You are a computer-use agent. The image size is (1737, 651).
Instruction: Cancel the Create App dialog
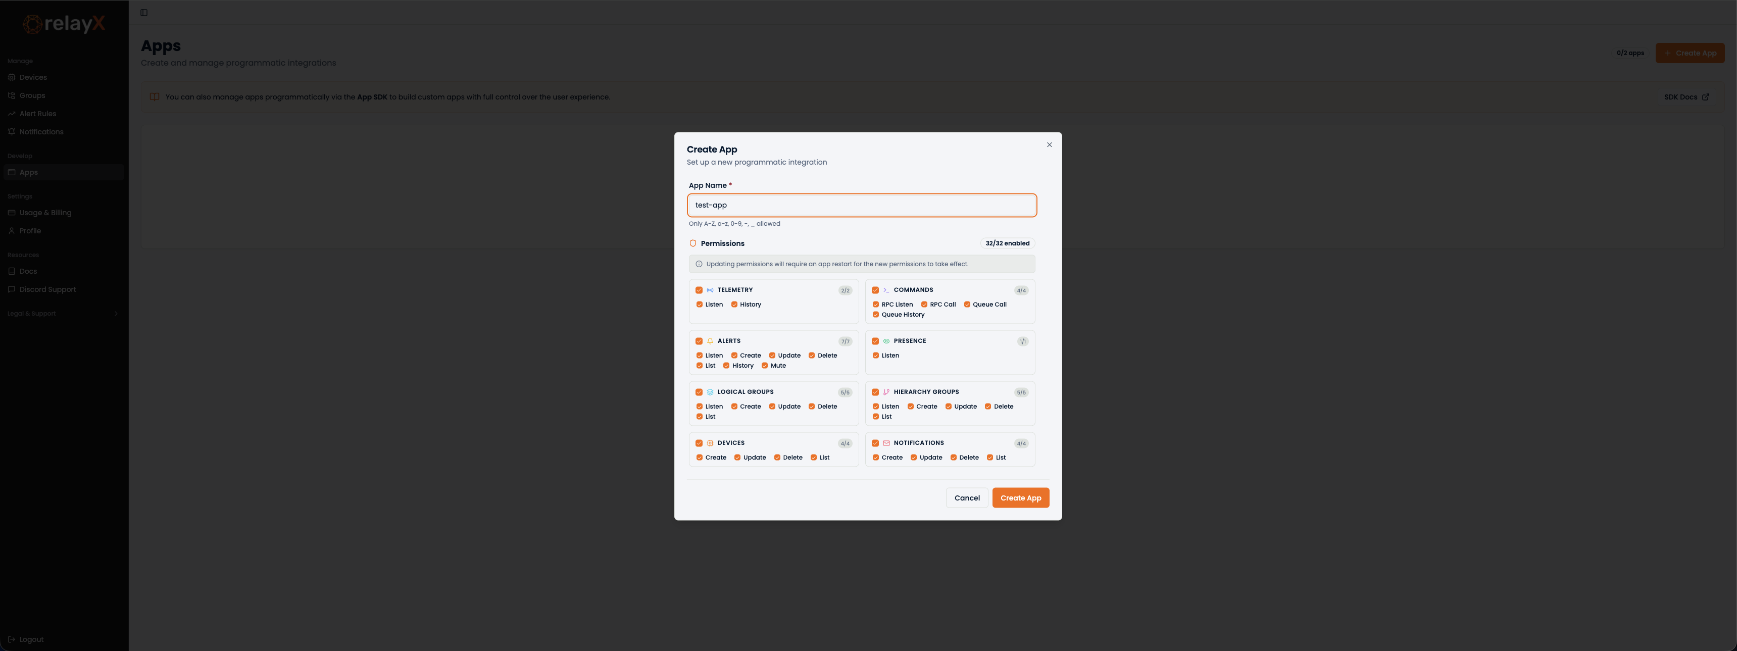(x=966, y=498)
